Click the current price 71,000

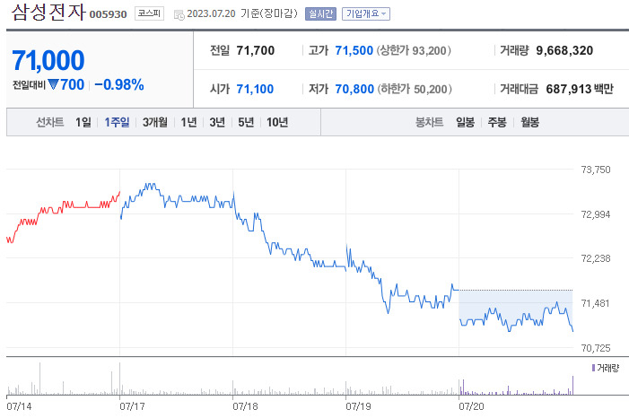tap(48, 61)
